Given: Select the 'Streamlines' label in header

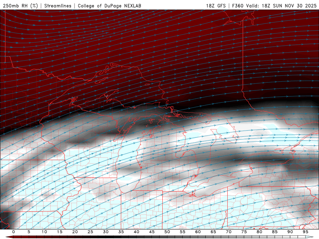Looking at the screenshot, I should coord(58,6).
